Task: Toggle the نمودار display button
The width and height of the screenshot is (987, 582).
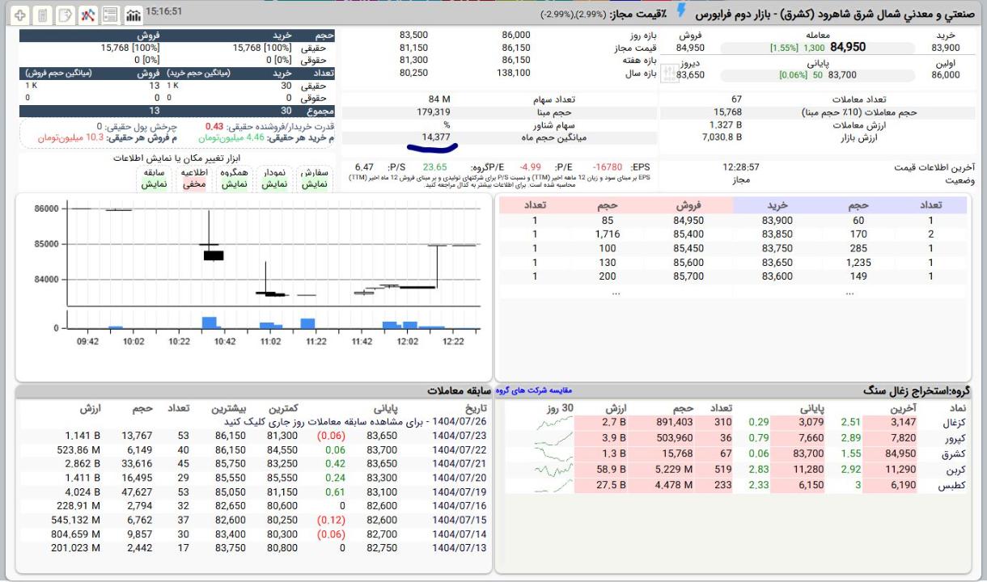Action: coord(274,179)
